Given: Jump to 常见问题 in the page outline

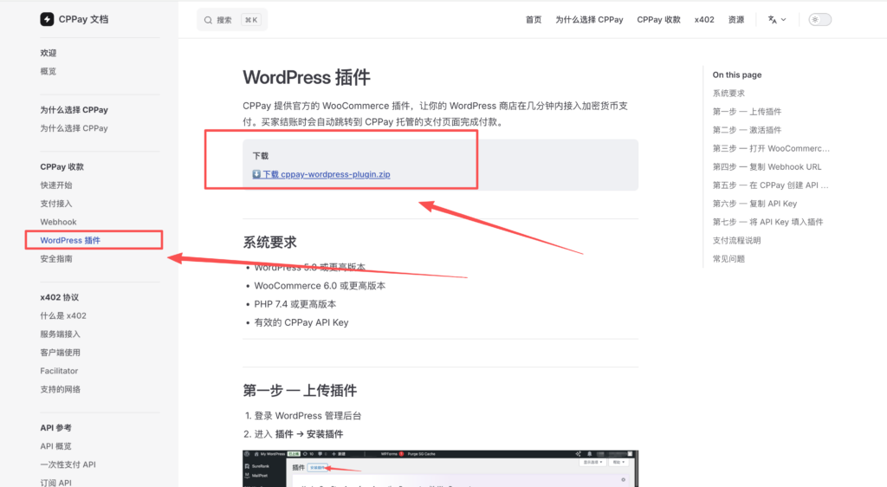Looking at the screenshot, I should (728, 259).
